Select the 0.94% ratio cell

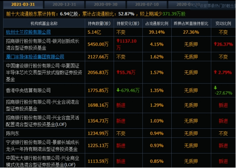pyautogui.click(x=157, y=133)
